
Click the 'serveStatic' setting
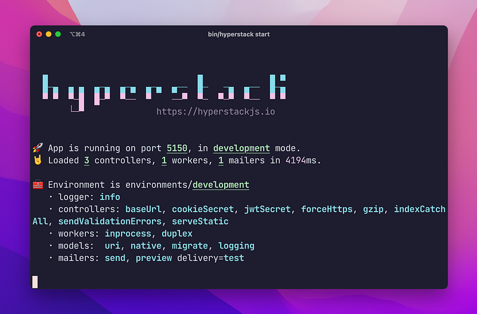(x=200, y=221)
